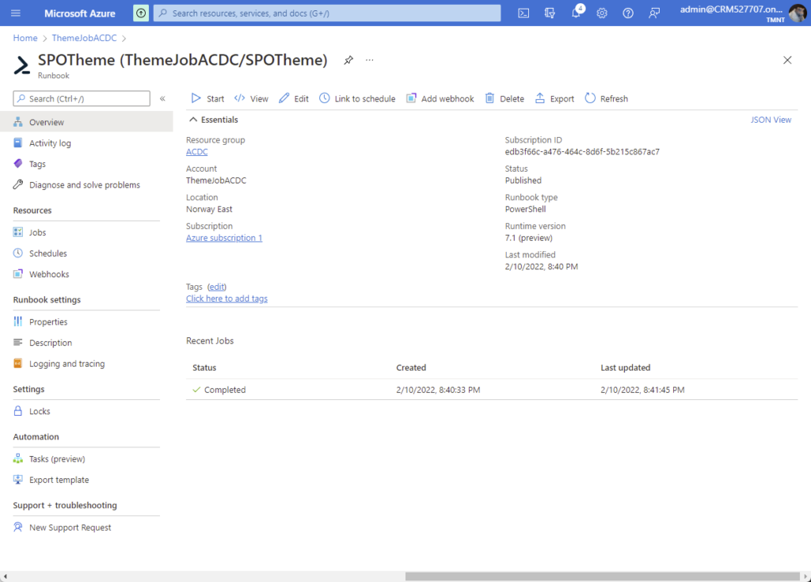Click the admin account avatar
811x582 pixels.
[x=797, y=13]
